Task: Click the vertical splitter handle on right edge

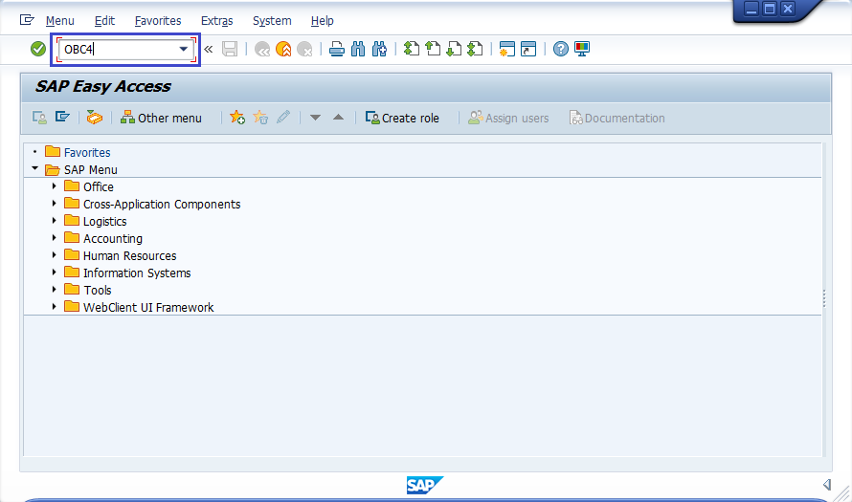Action: point(824,298)
